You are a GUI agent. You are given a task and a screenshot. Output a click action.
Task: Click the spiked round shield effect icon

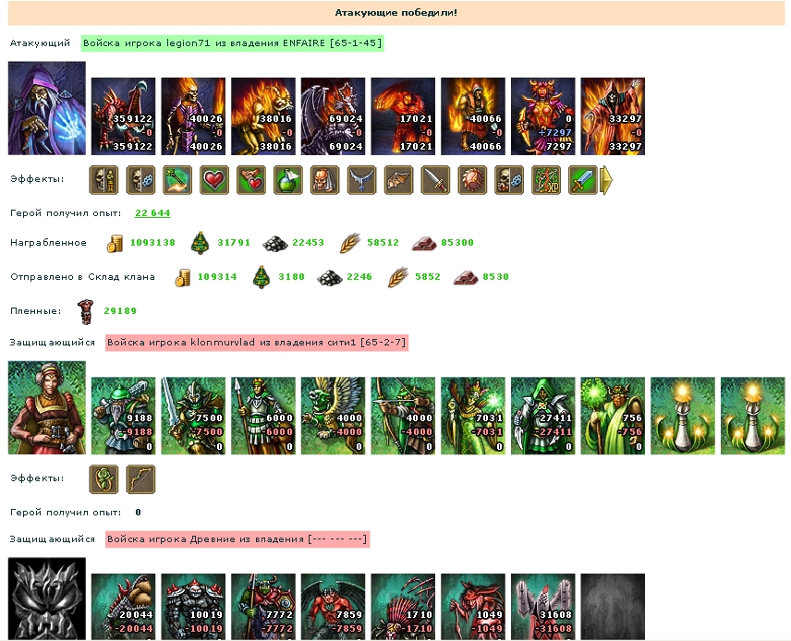point(472,180)
